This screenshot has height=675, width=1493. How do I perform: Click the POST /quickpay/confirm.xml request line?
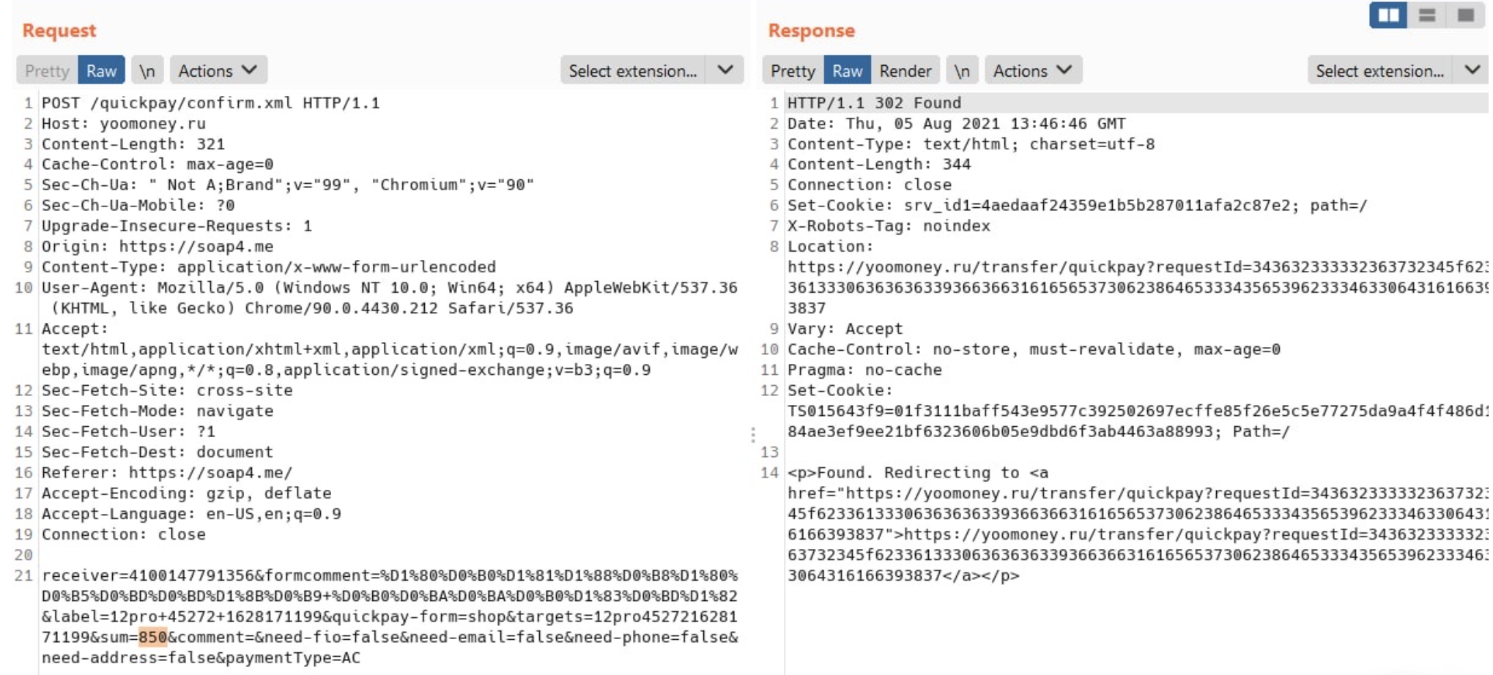pos(210,103)
